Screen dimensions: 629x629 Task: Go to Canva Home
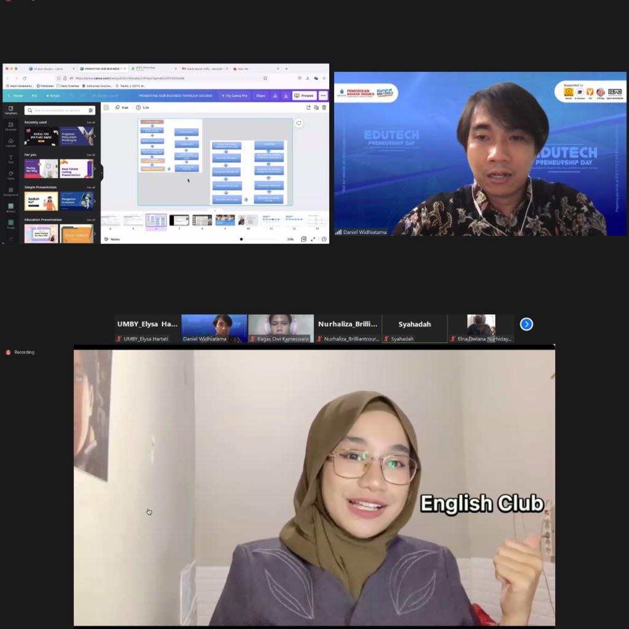pyautogui.click(x=15, y=95)
